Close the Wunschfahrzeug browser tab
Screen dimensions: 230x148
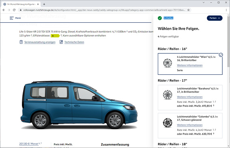coord(38,4)
